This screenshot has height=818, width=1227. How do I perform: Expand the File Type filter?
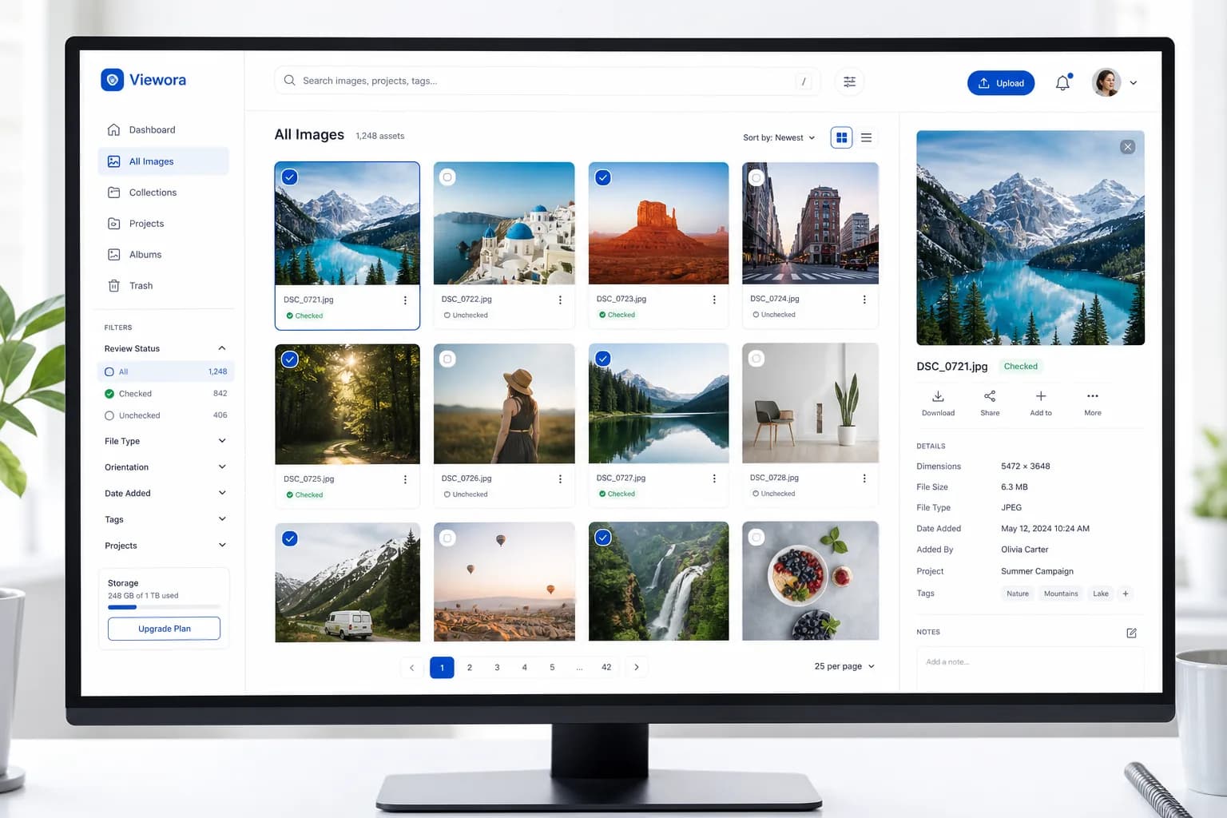[165, 441]
